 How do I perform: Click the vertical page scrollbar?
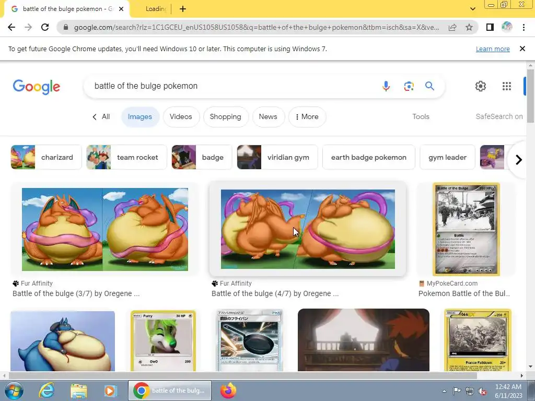[x=530, y=96]
